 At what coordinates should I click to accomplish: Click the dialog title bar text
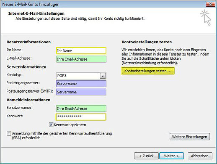click(31, 4)
